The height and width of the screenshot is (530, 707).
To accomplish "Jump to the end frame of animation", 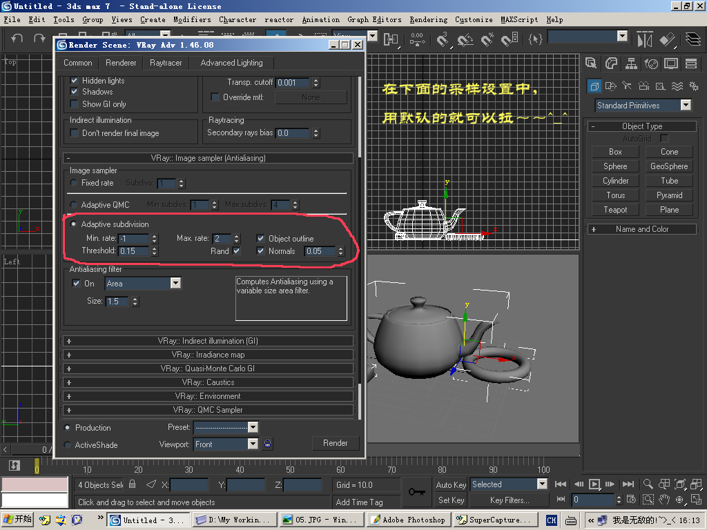I will pos(628,484).
